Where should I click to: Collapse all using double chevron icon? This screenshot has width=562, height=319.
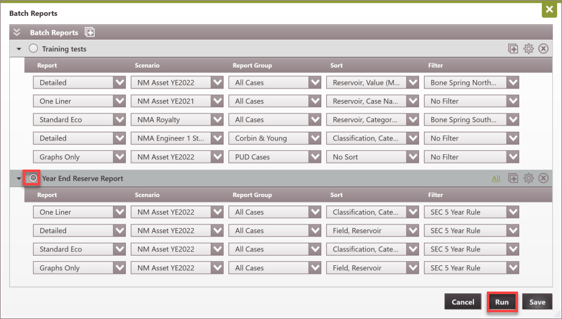[17, 32]
